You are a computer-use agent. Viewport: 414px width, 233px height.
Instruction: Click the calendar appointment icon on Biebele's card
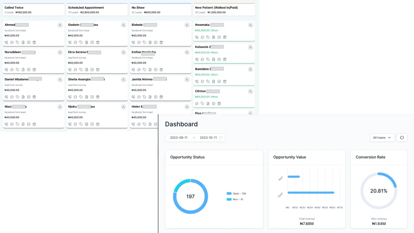[161, 42]
